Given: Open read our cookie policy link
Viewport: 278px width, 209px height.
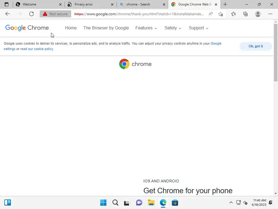Looking at the screenshot, I should 37,49.
